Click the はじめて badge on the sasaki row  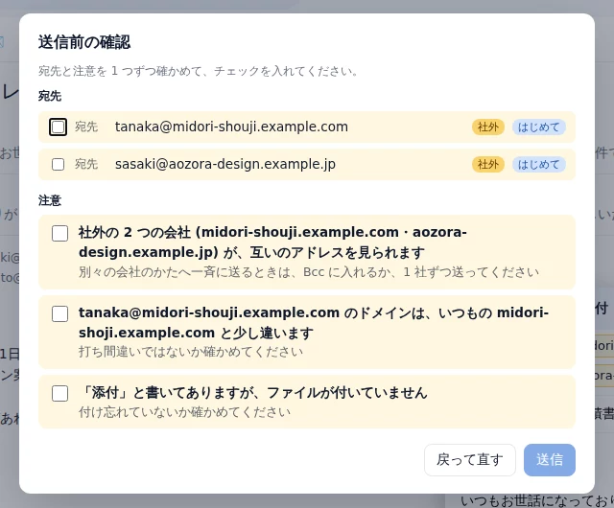click(539, 164)
